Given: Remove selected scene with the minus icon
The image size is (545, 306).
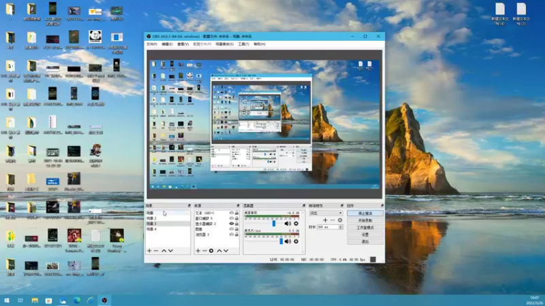Looking at the screenshot, I should pyautogui.click(x=156, y=250).
